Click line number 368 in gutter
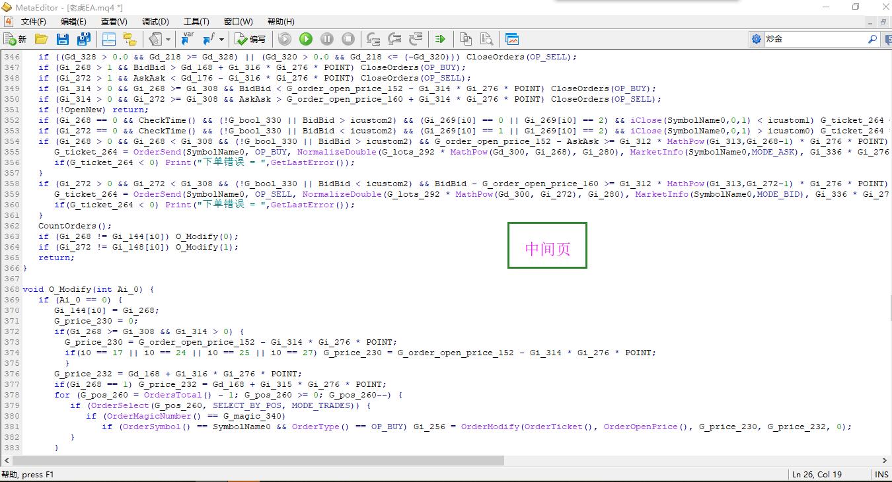Image resolution: width=892 pixels, height=482 pixels. click(11, 289)
